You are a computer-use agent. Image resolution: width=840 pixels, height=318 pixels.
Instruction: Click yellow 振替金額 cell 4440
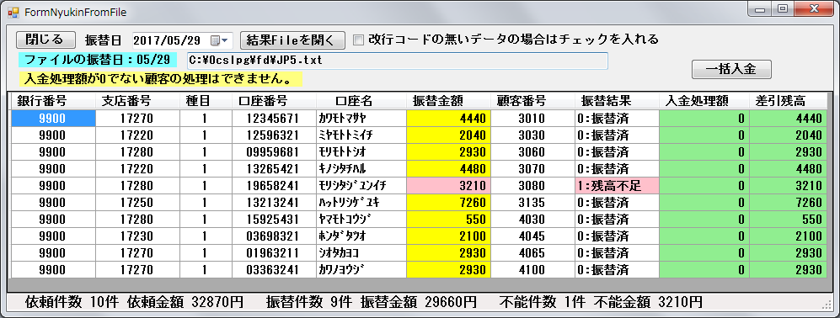(449, 119)
